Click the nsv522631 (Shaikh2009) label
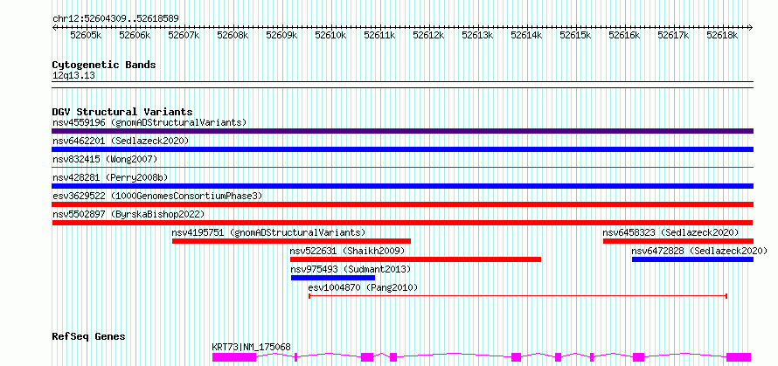 347,251
